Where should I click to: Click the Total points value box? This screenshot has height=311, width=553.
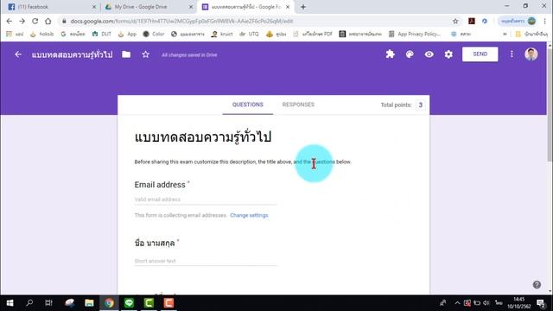tap(421, 105)
